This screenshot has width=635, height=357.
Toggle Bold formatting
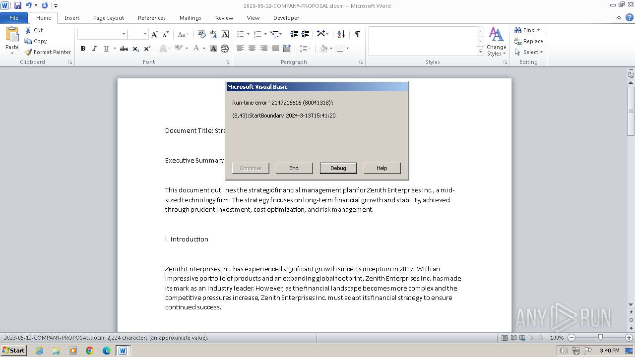pos(83,49)
